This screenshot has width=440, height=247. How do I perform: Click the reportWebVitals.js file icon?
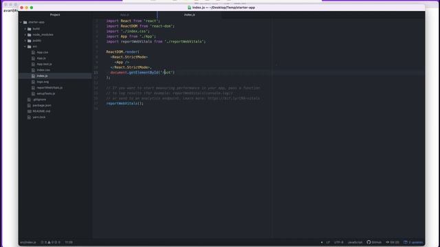pyautogui.click(x=34, y=88)
